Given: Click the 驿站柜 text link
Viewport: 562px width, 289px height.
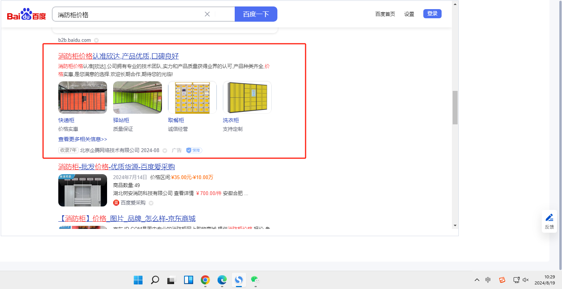Looking at the screenshot, I should (x=121, y=120).
